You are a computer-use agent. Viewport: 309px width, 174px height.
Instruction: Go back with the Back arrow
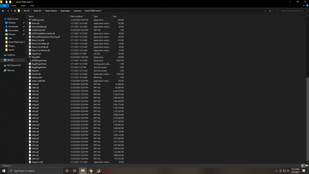tap(3, 11)
